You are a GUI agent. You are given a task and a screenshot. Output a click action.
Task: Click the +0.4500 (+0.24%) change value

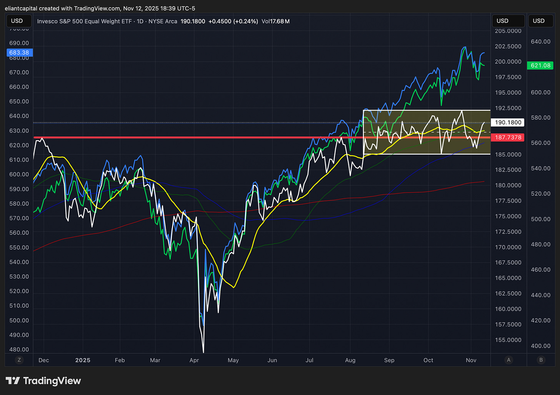(x=233, y=22)
